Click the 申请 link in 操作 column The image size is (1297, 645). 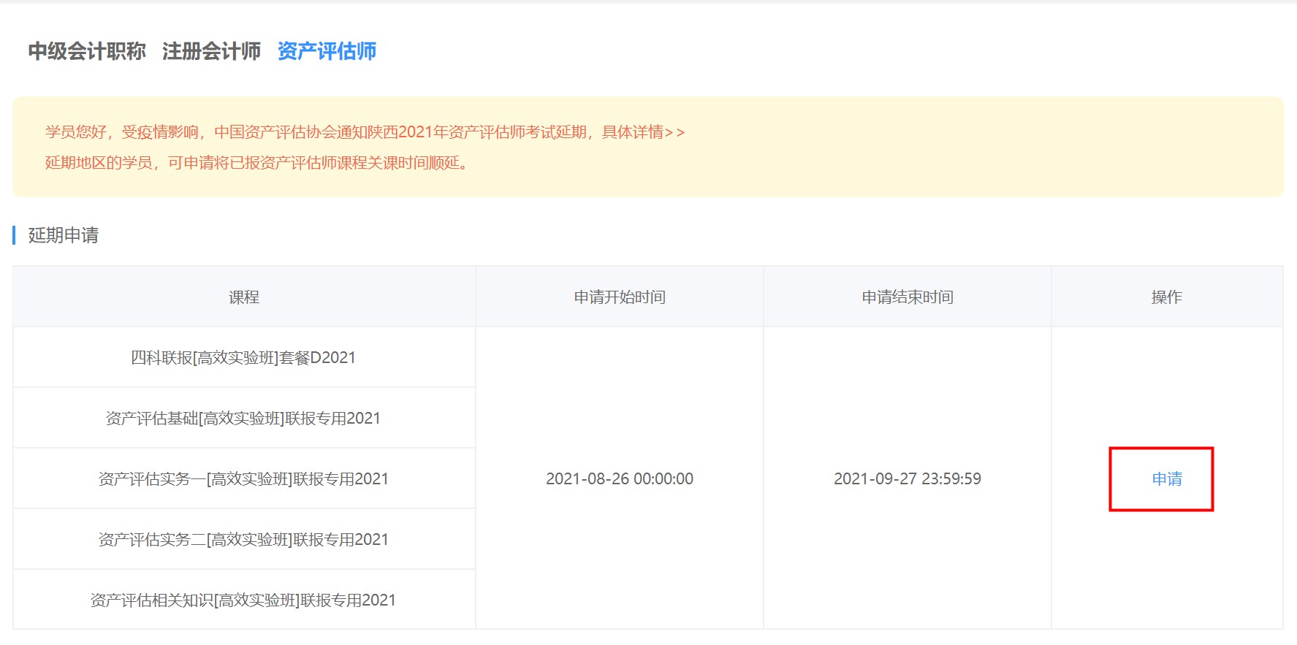[x=1166, y=479]
